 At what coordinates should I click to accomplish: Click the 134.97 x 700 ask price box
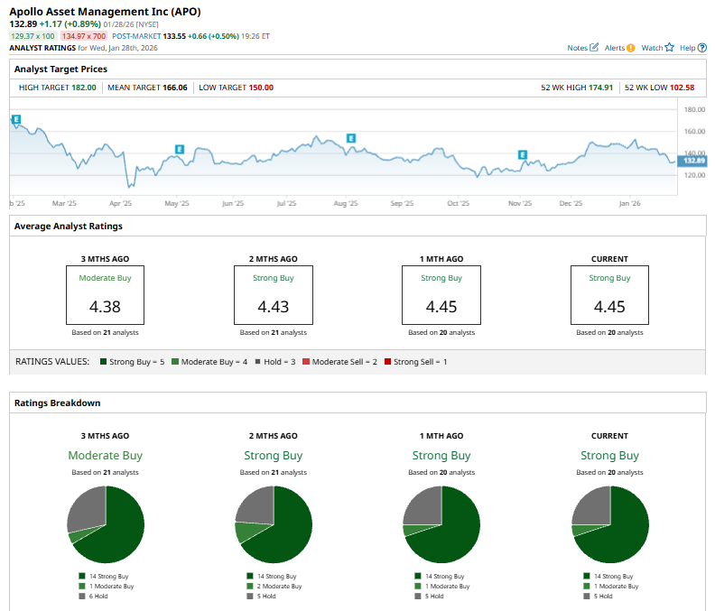(84, 35)
